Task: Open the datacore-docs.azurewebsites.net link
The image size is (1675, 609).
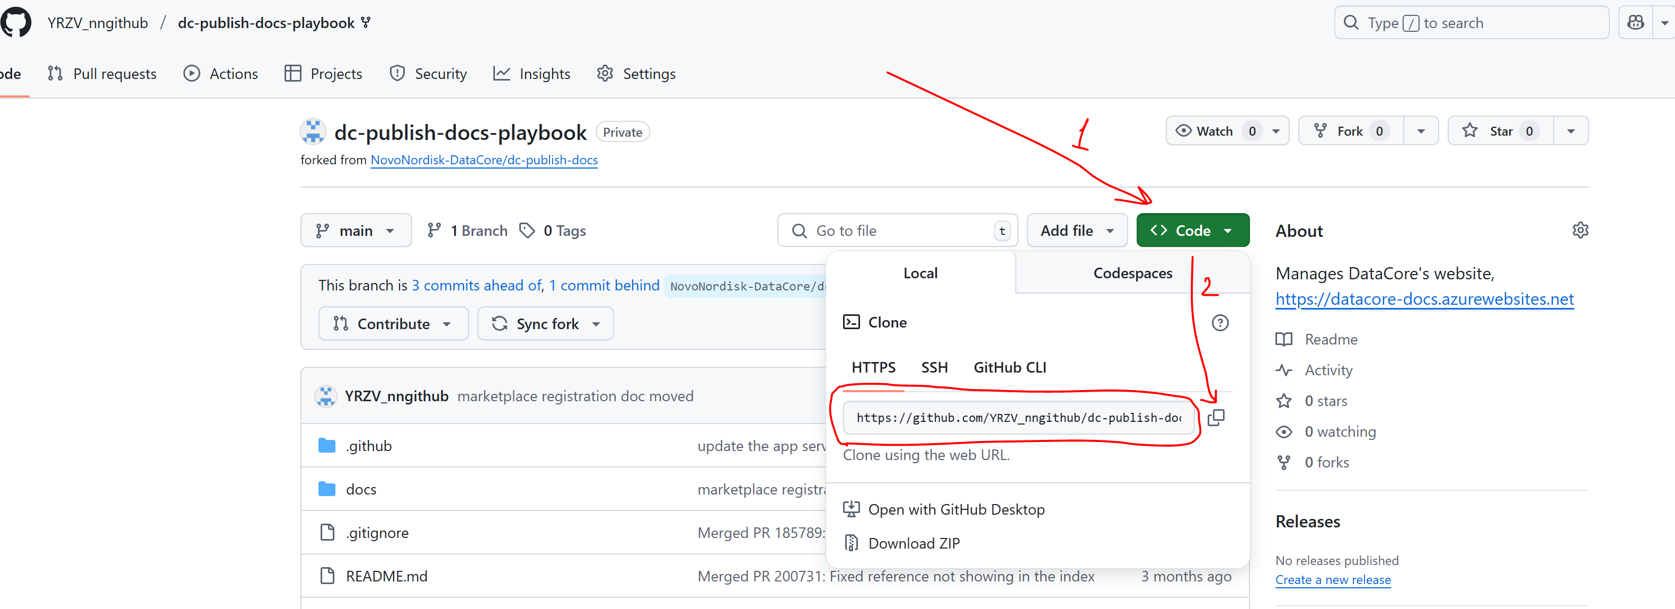Action: point(1424,298)
